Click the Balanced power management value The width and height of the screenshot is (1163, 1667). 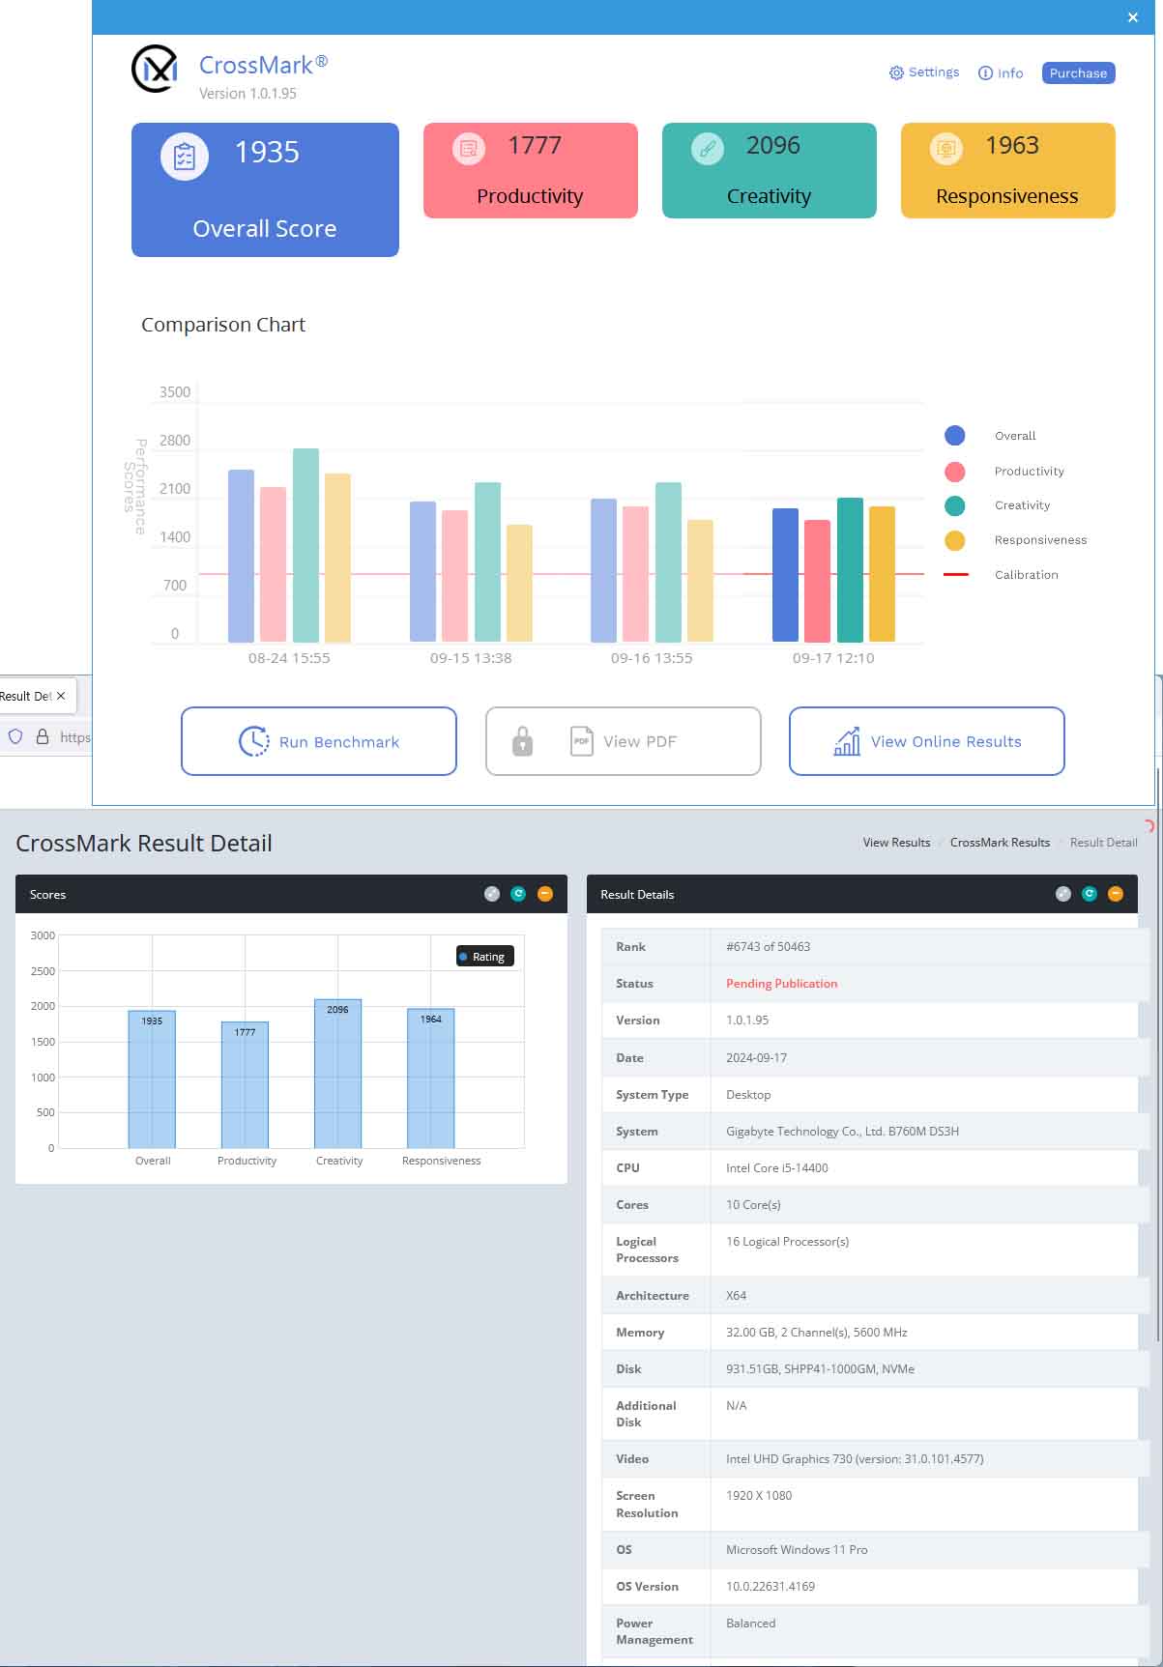(750, 1624)
